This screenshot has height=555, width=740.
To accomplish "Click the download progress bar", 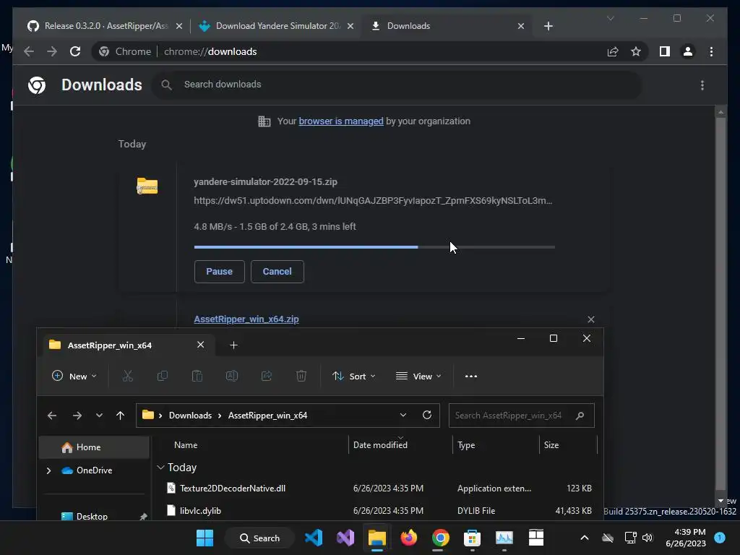I will click(374, 247).
